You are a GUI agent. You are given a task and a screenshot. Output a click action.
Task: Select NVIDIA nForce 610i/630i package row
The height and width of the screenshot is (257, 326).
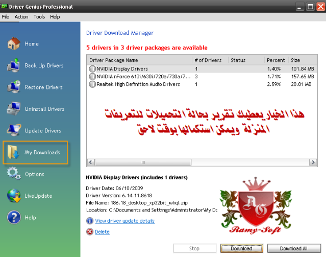point(202,77)
